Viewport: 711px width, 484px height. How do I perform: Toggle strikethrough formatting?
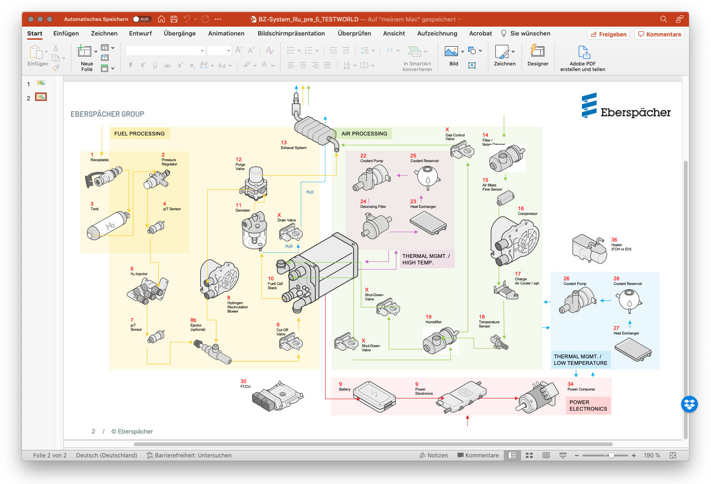(x=167, y=65)
